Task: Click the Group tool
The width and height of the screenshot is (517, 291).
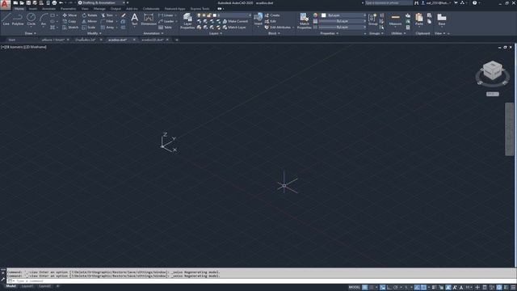Action: [x=372, y=19]
